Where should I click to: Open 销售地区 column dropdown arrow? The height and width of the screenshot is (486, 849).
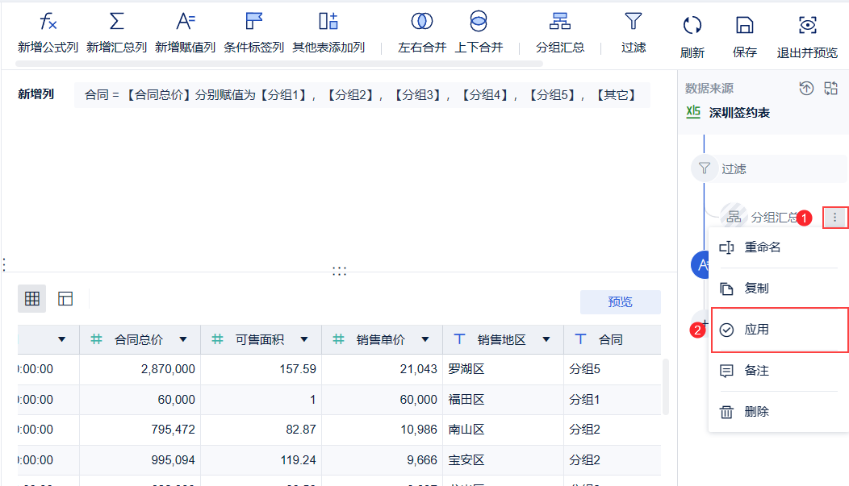(x=546, y=339)
